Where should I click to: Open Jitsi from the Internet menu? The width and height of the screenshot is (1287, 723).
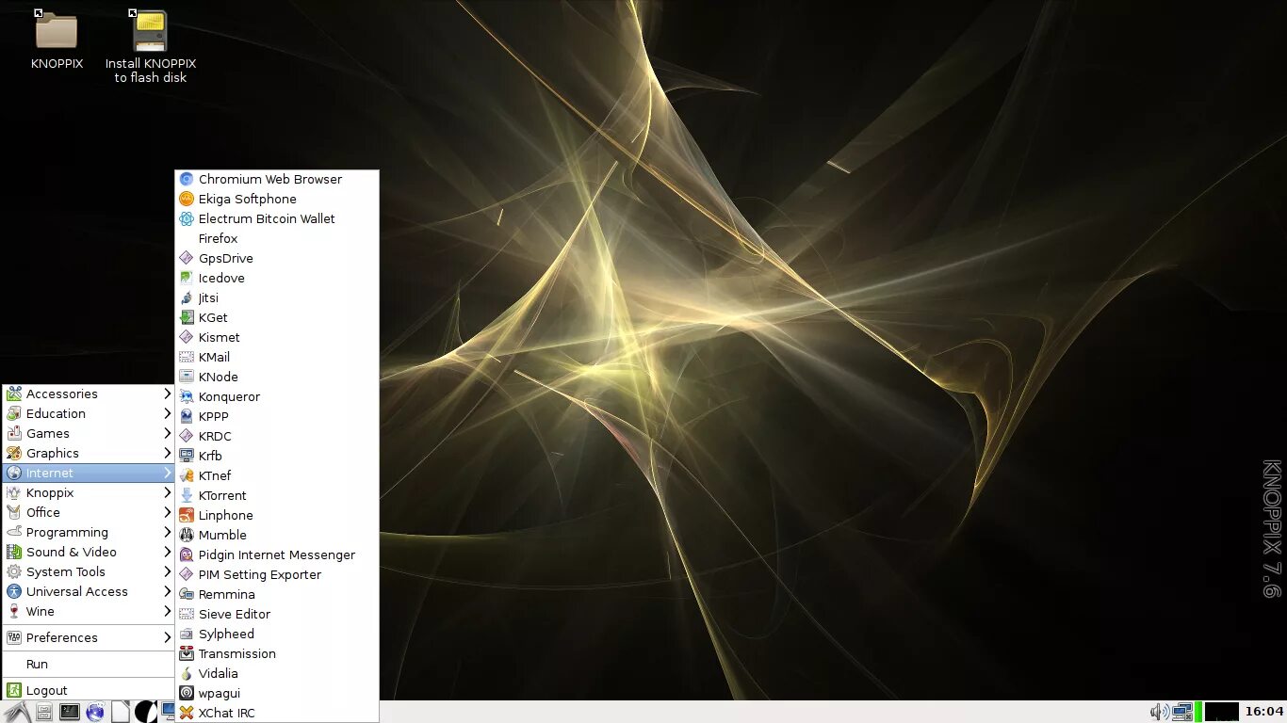tap(277, 297)
